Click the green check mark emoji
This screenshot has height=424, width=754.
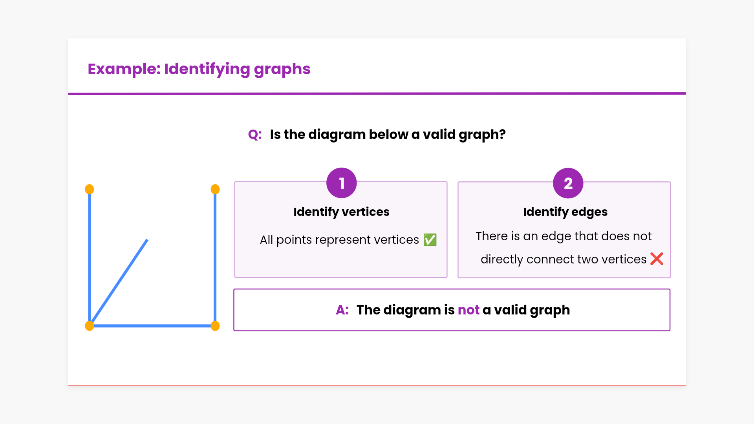click(x=430, y=240)
